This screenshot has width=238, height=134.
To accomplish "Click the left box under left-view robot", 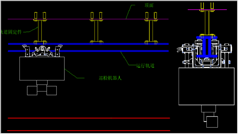I will [32, 91].
